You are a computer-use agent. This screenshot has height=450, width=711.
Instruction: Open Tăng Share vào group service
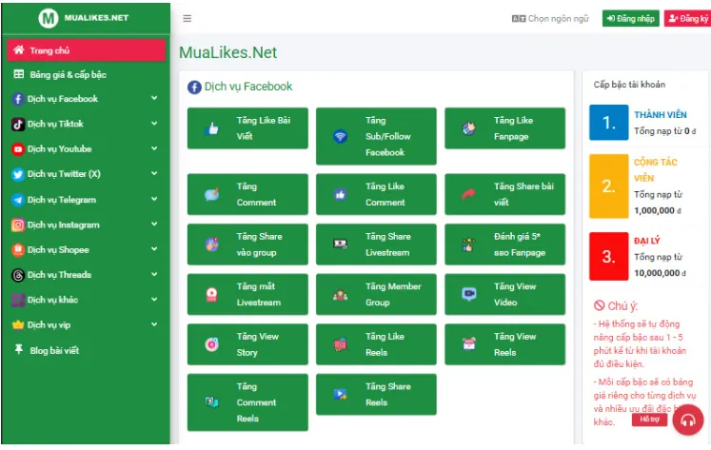coord(247,245)
